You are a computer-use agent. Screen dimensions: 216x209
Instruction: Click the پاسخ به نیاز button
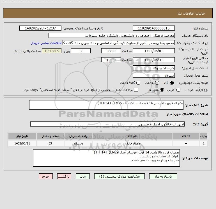tap(163, 176)
